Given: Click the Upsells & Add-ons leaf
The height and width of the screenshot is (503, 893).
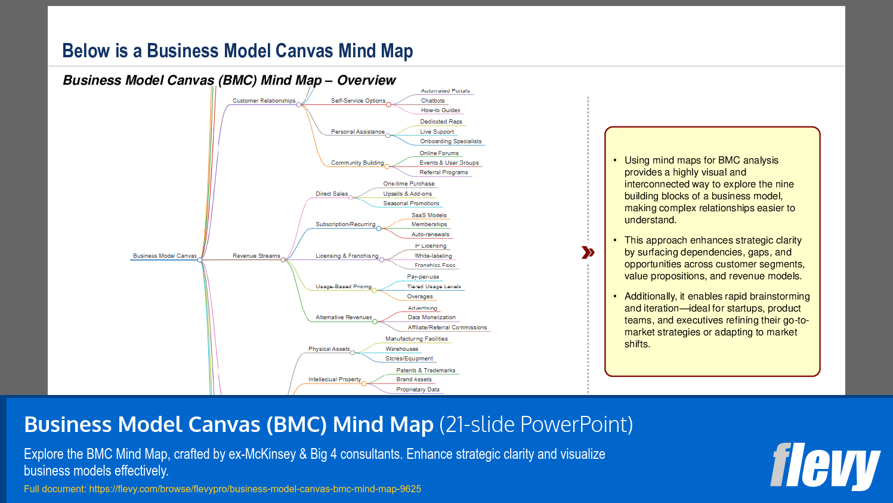Looking at the screenshot, I should pos(407,194).
